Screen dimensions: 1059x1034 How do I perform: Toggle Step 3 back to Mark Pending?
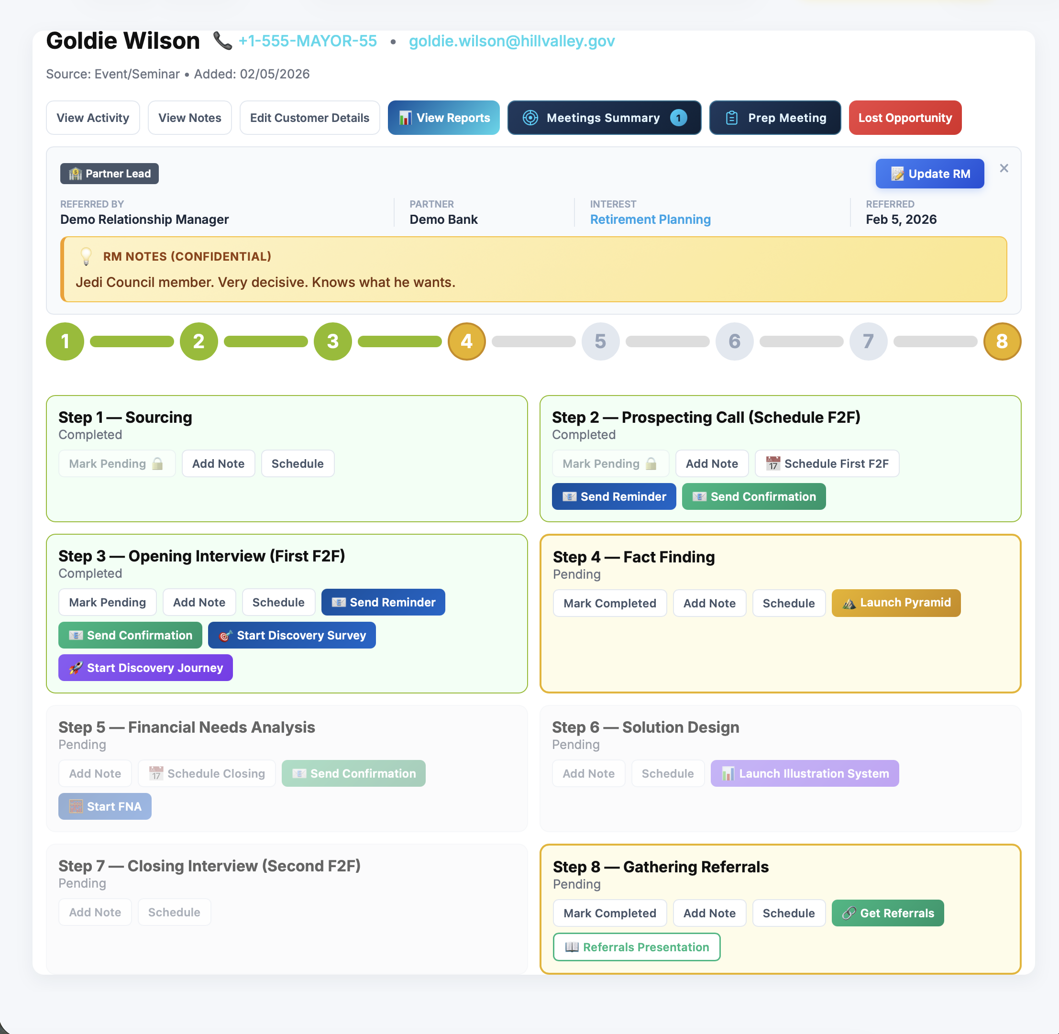(107, 602)
